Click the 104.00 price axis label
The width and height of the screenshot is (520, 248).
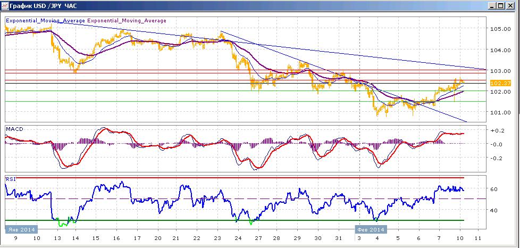(x=500, y=51)
